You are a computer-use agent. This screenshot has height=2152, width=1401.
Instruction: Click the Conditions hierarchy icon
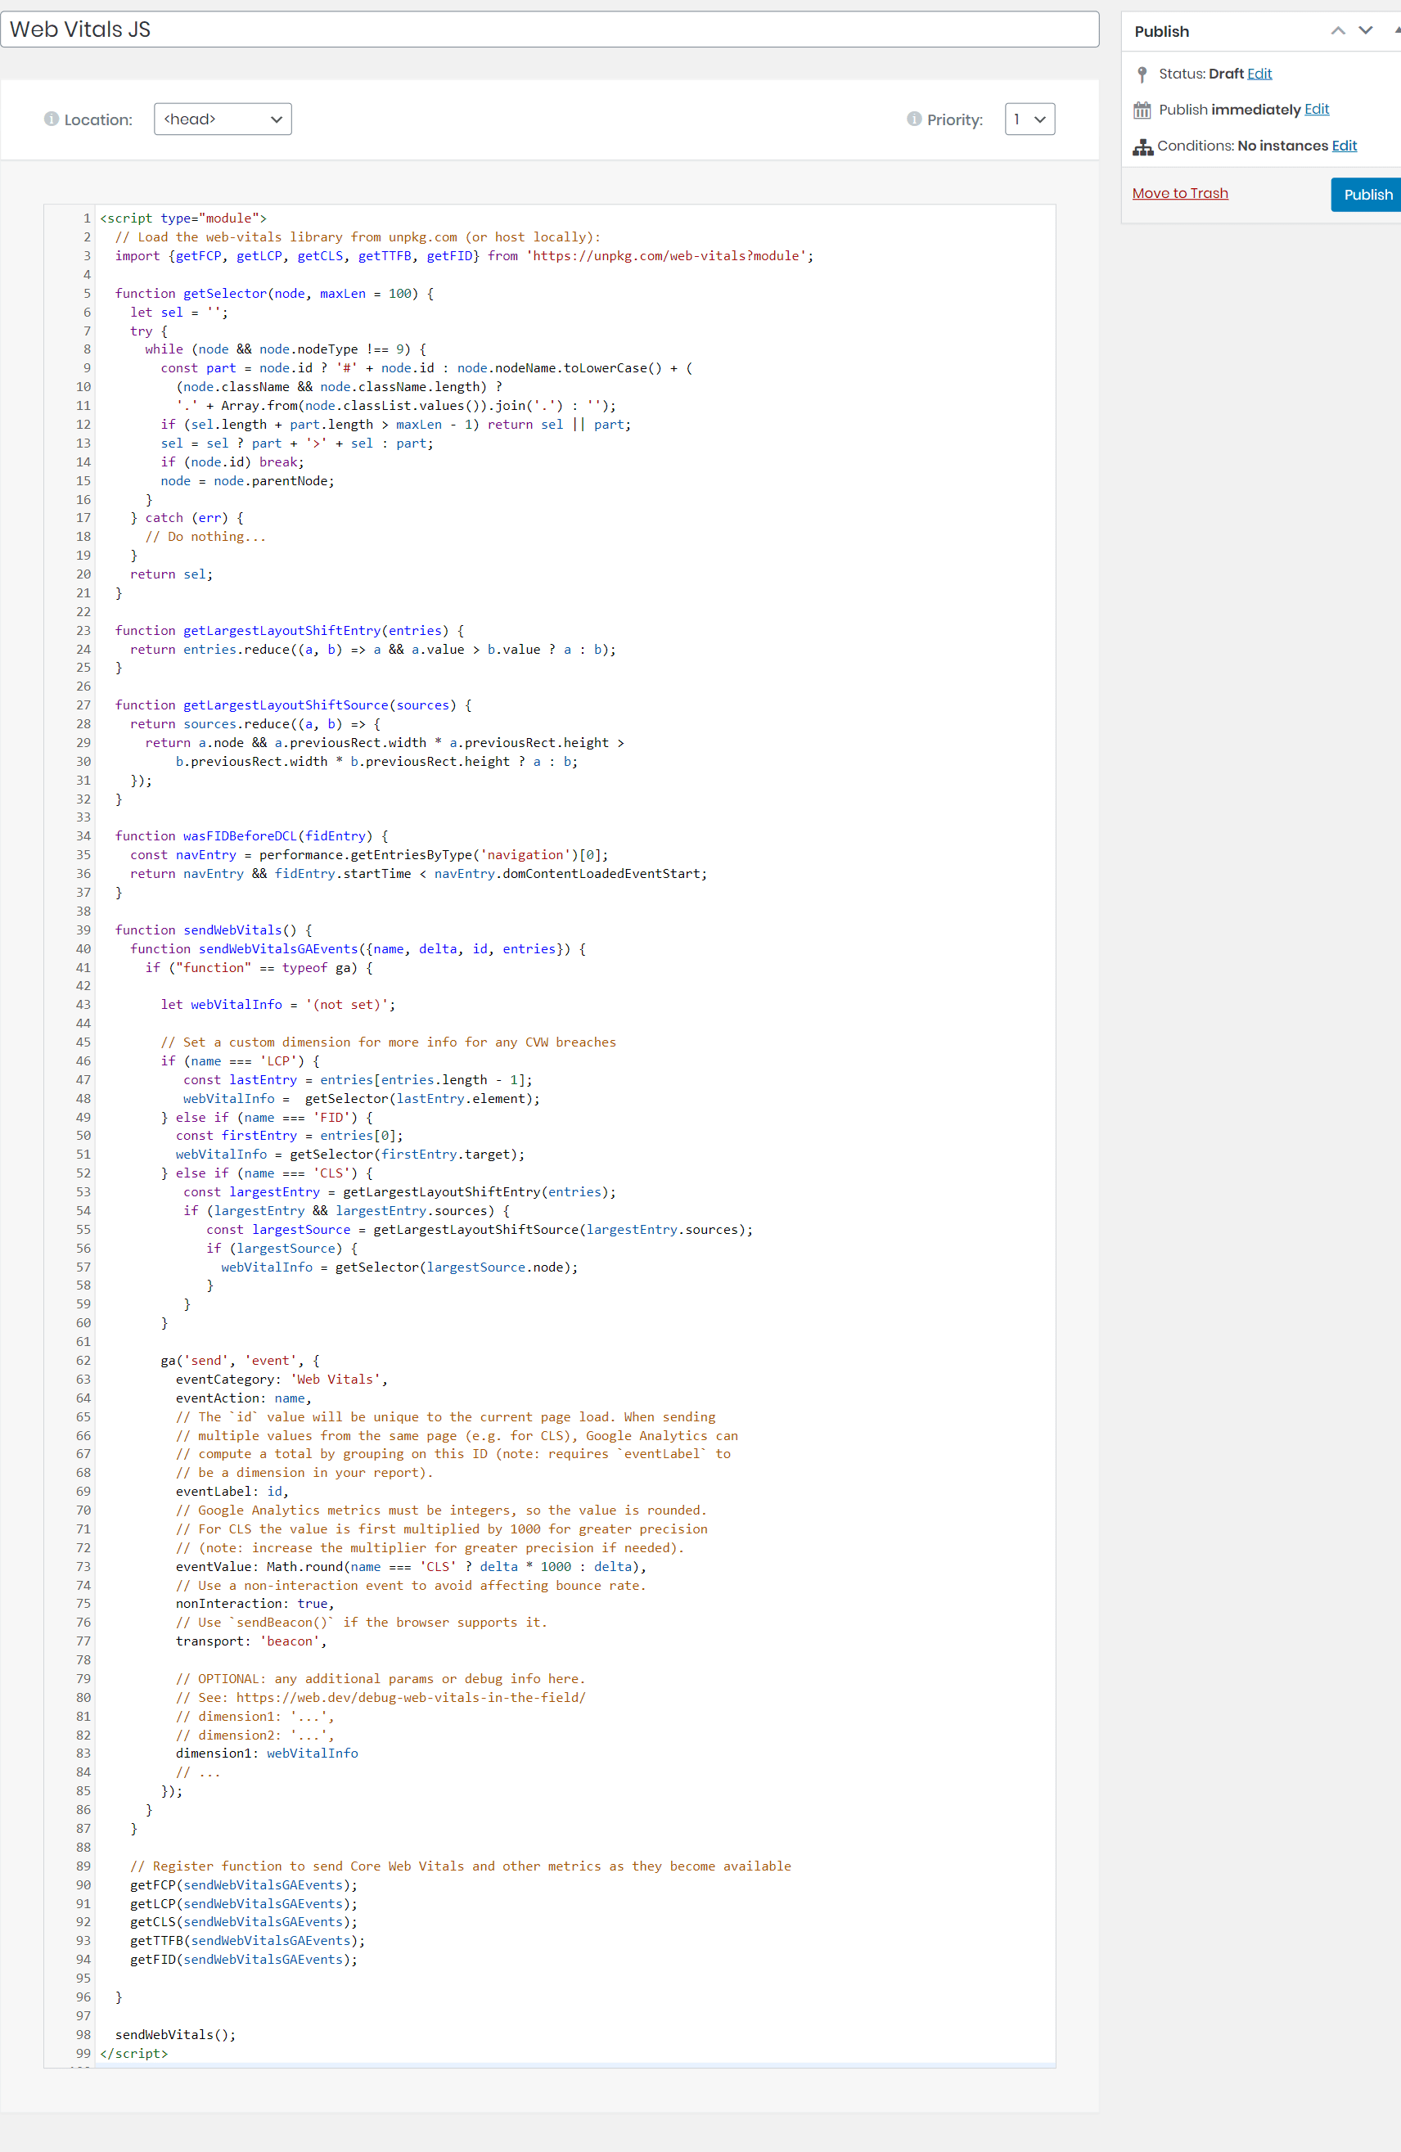coord(1143,146)
